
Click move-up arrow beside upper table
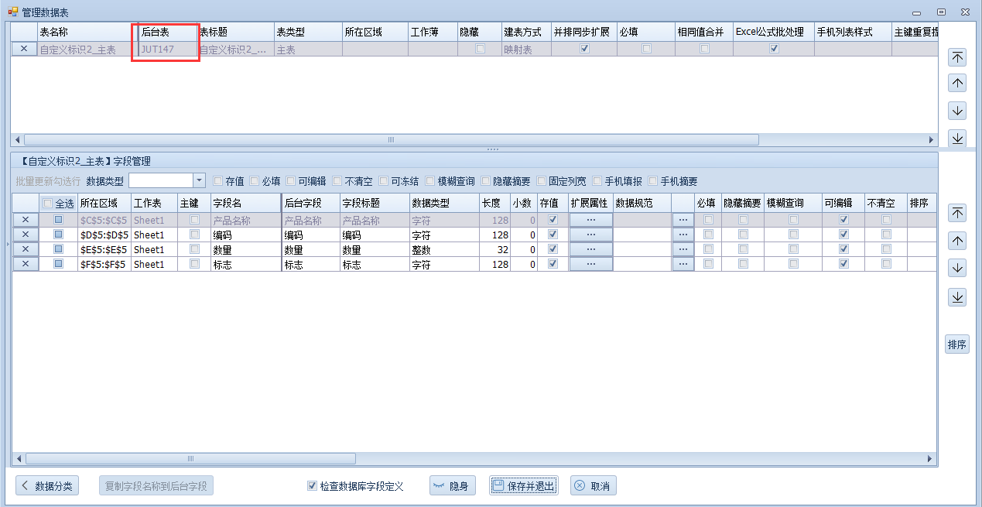pyautogui.click(x=957, y=84)
